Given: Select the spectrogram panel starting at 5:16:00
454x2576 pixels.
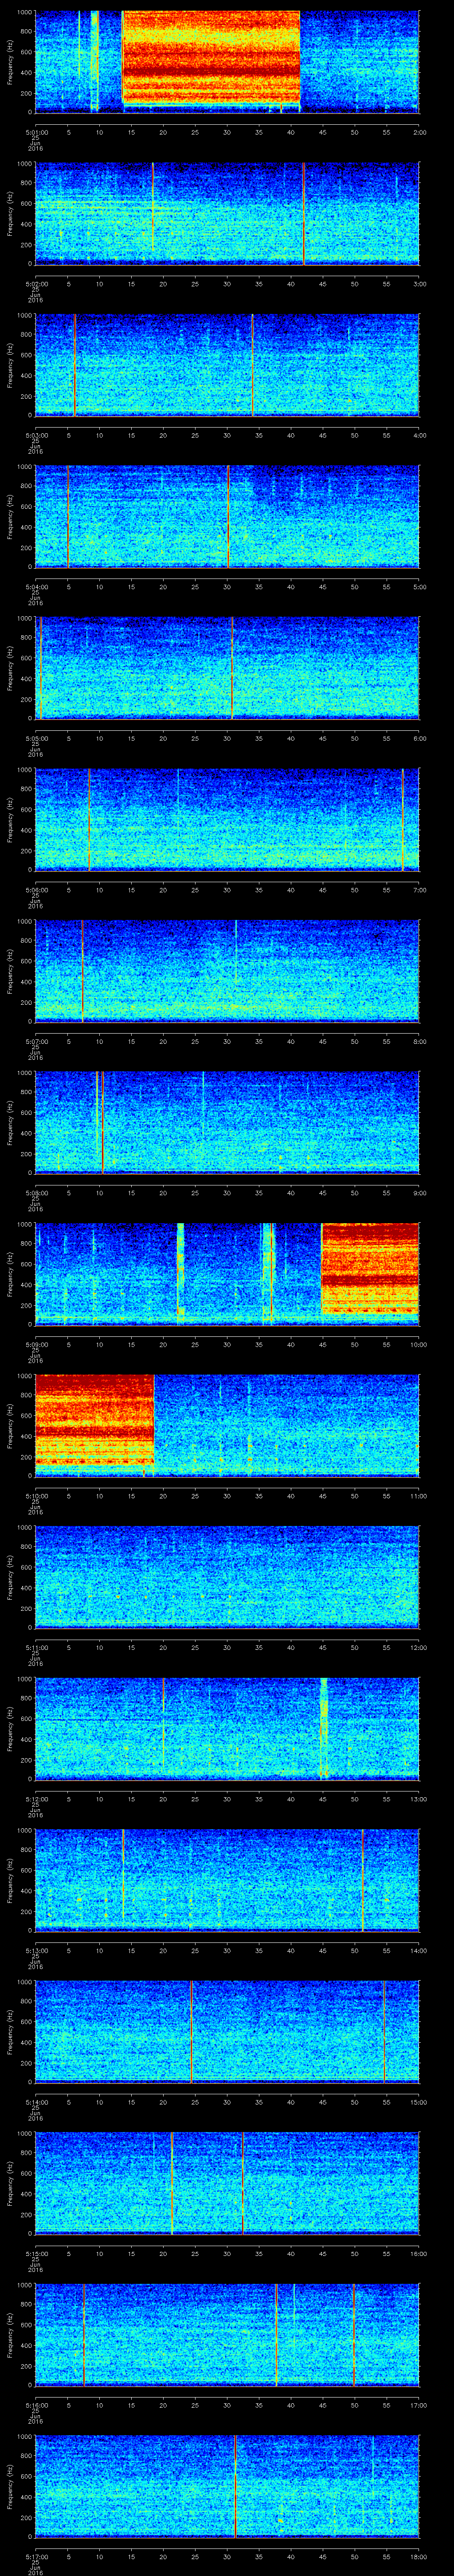Looking at the screenshot, I should pyautogui.click(x=227, y=2334).
